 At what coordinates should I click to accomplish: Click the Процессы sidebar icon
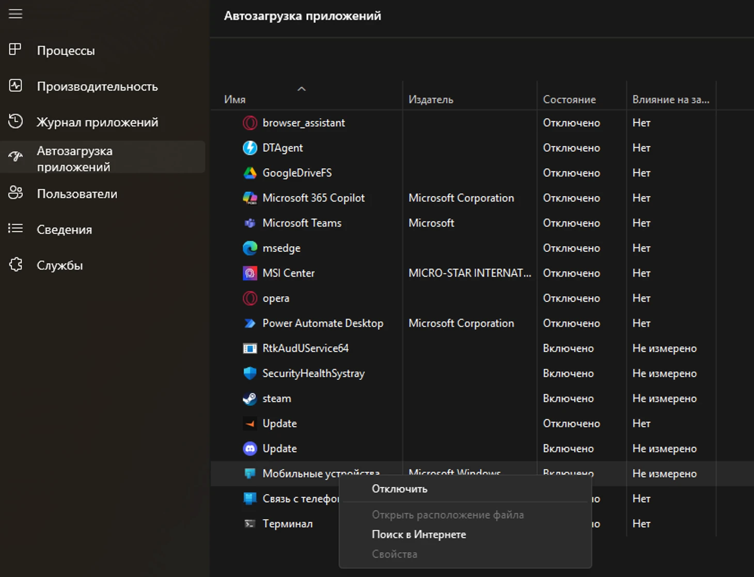pos(15,50)
